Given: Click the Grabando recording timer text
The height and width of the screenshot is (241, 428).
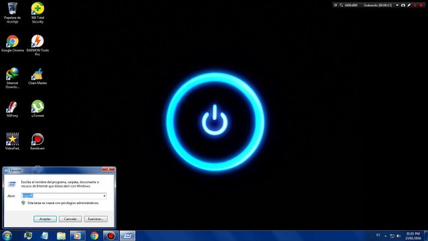Looking at the screenshot, I should point(377,5).
